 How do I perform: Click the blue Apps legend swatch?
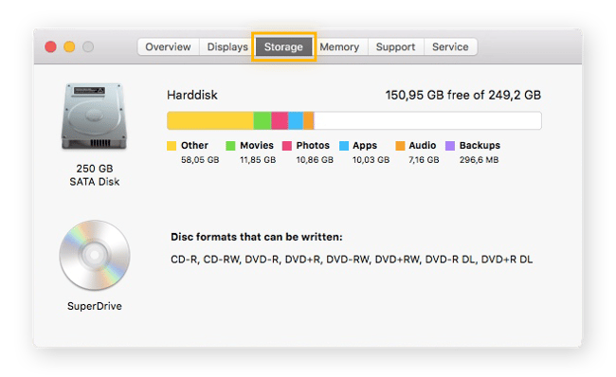[344, 146]
